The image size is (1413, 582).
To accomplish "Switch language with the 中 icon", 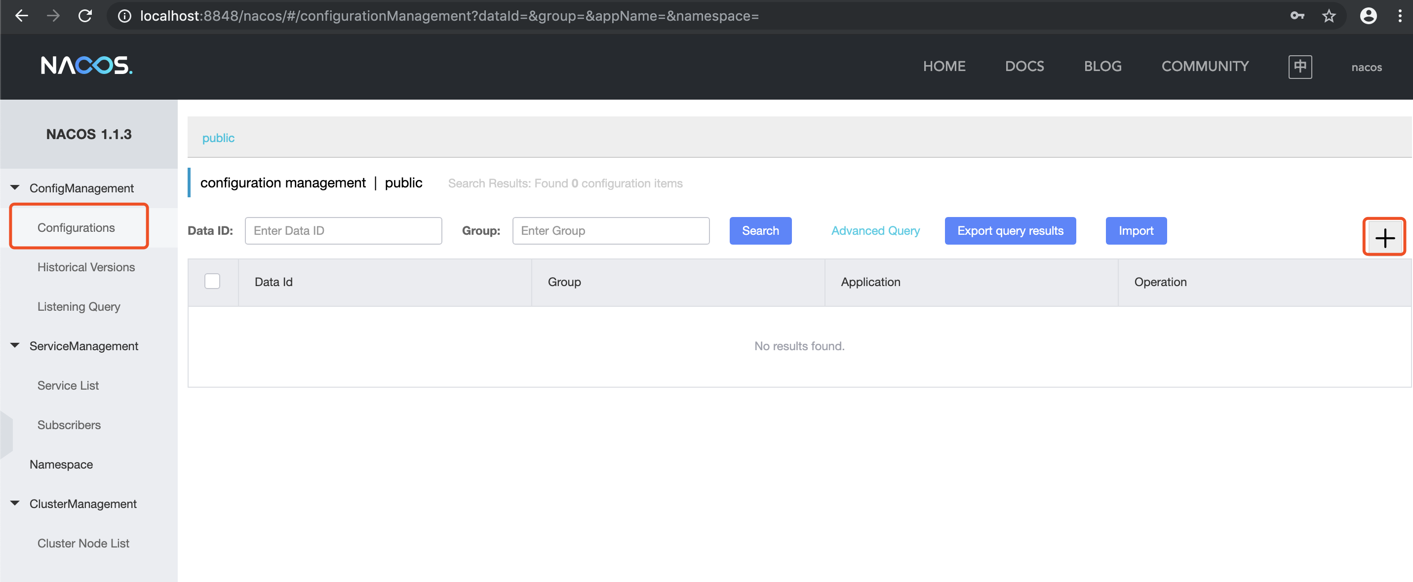I will pos(1299,67).
